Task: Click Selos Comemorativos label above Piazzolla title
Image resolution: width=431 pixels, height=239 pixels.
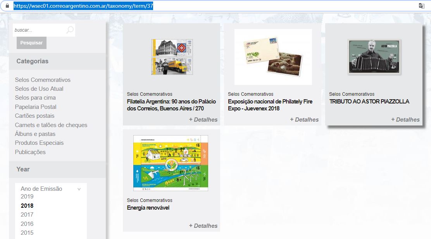Action: [x=352, y=94]
